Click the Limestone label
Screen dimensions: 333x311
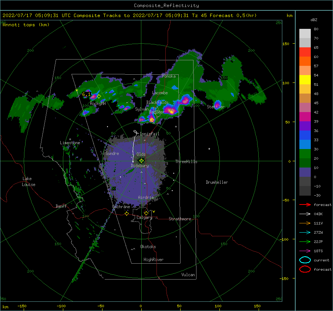tap(70, 143)
